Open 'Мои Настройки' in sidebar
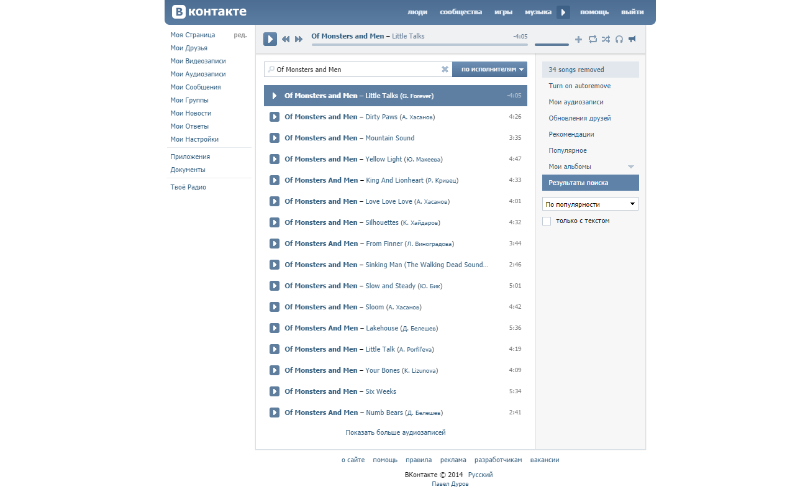The width and height of the screenshot is (795, 497). pos(194,139)
